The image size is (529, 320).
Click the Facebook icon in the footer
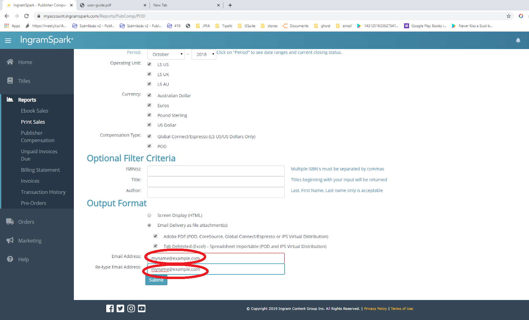(110, 308)
